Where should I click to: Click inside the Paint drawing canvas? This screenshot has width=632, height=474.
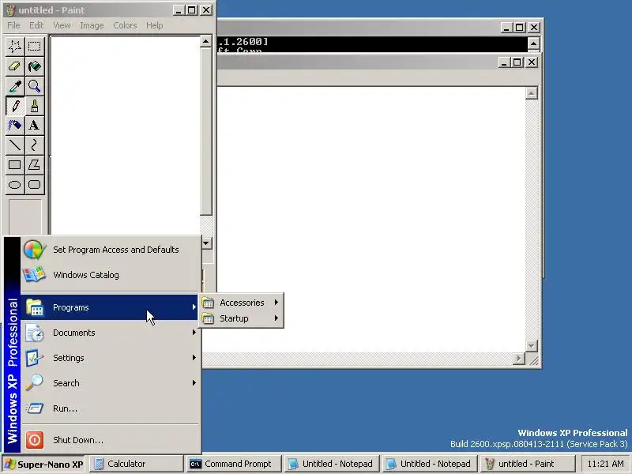(125, 135)
